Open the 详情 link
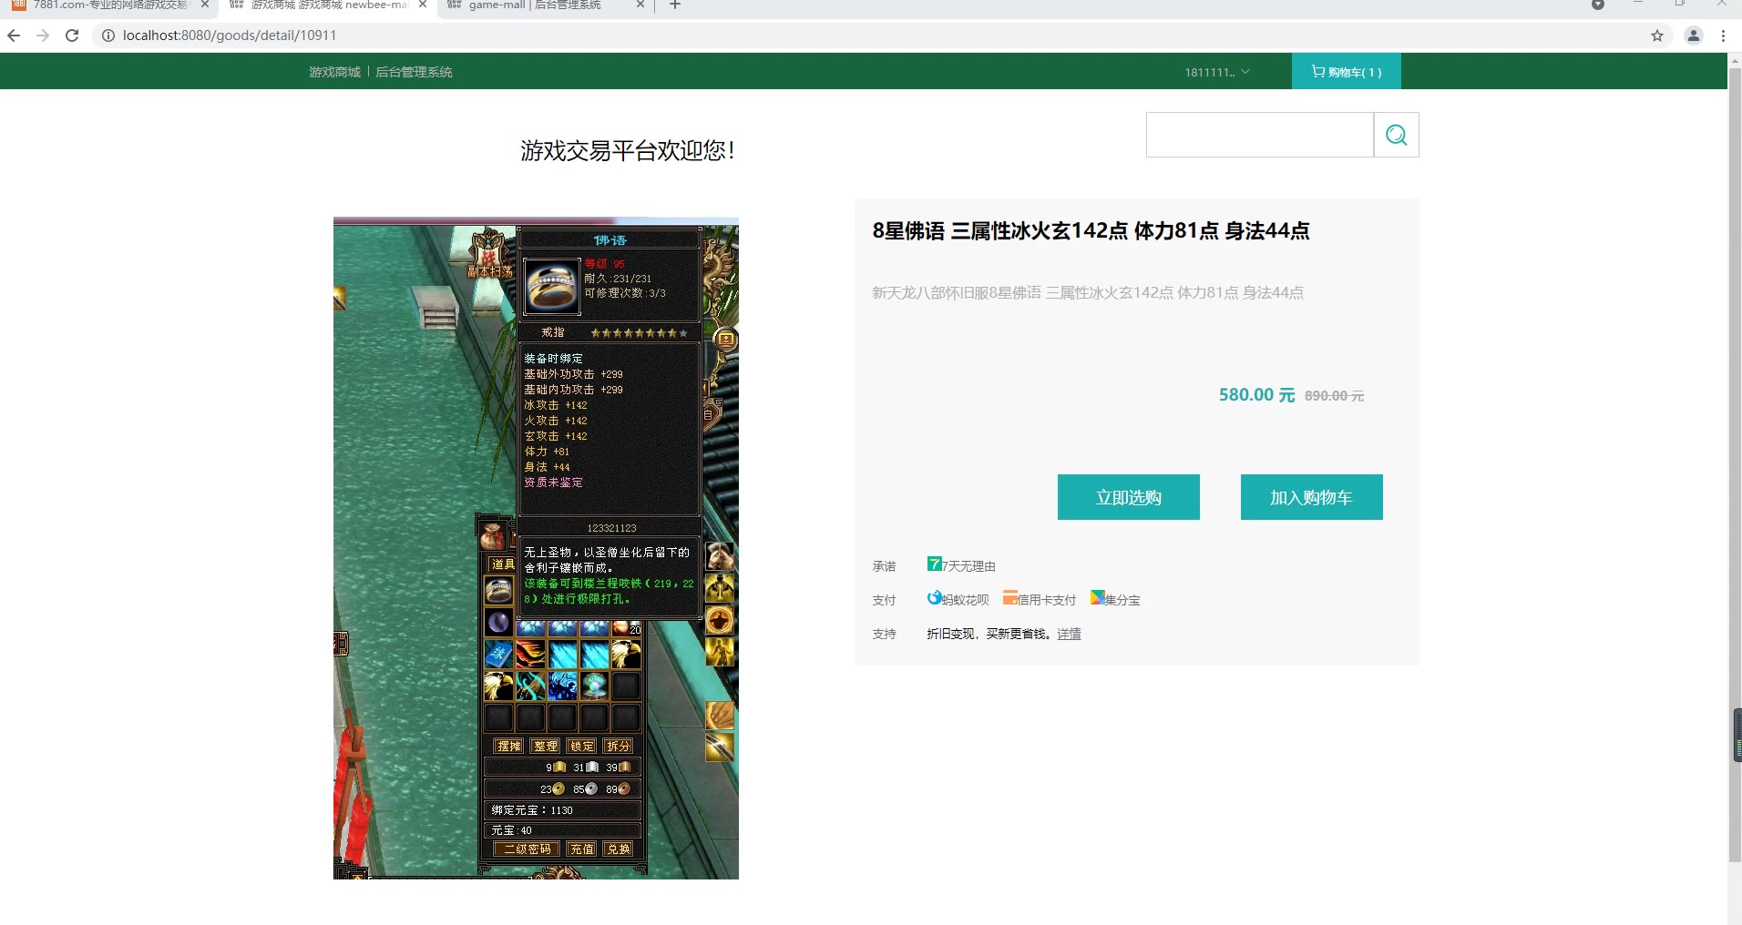1742x925 pixels. (x=1069, y=634)
